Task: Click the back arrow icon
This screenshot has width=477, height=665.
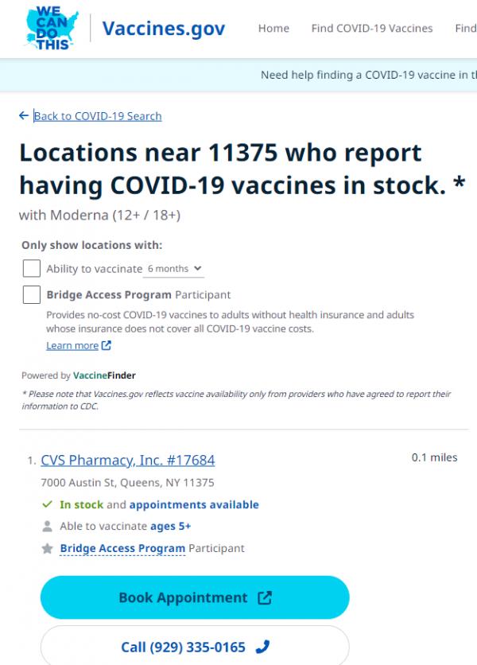Action: pyautogui.click(x=24, y=116)
